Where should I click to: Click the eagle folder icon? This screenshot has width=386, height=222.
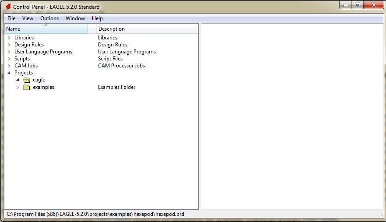tap(27, 80)
